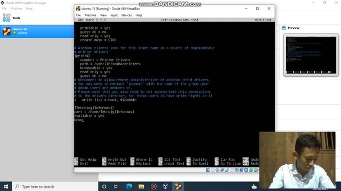This screenshot has height=191, width=341.
Task: Click the recording status icon
Action: tap(241, 170)
